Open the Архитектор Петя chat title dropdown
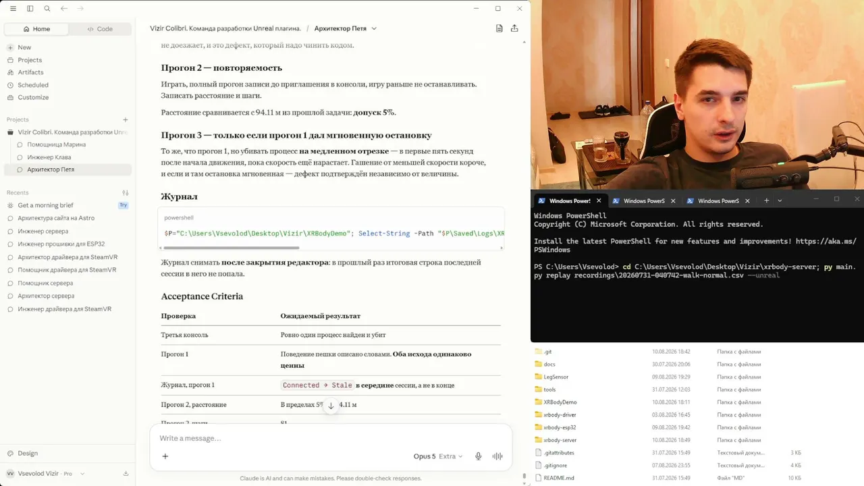Viewport: 864px width, 486px height. pyautogui.click(x=346, y=28)
